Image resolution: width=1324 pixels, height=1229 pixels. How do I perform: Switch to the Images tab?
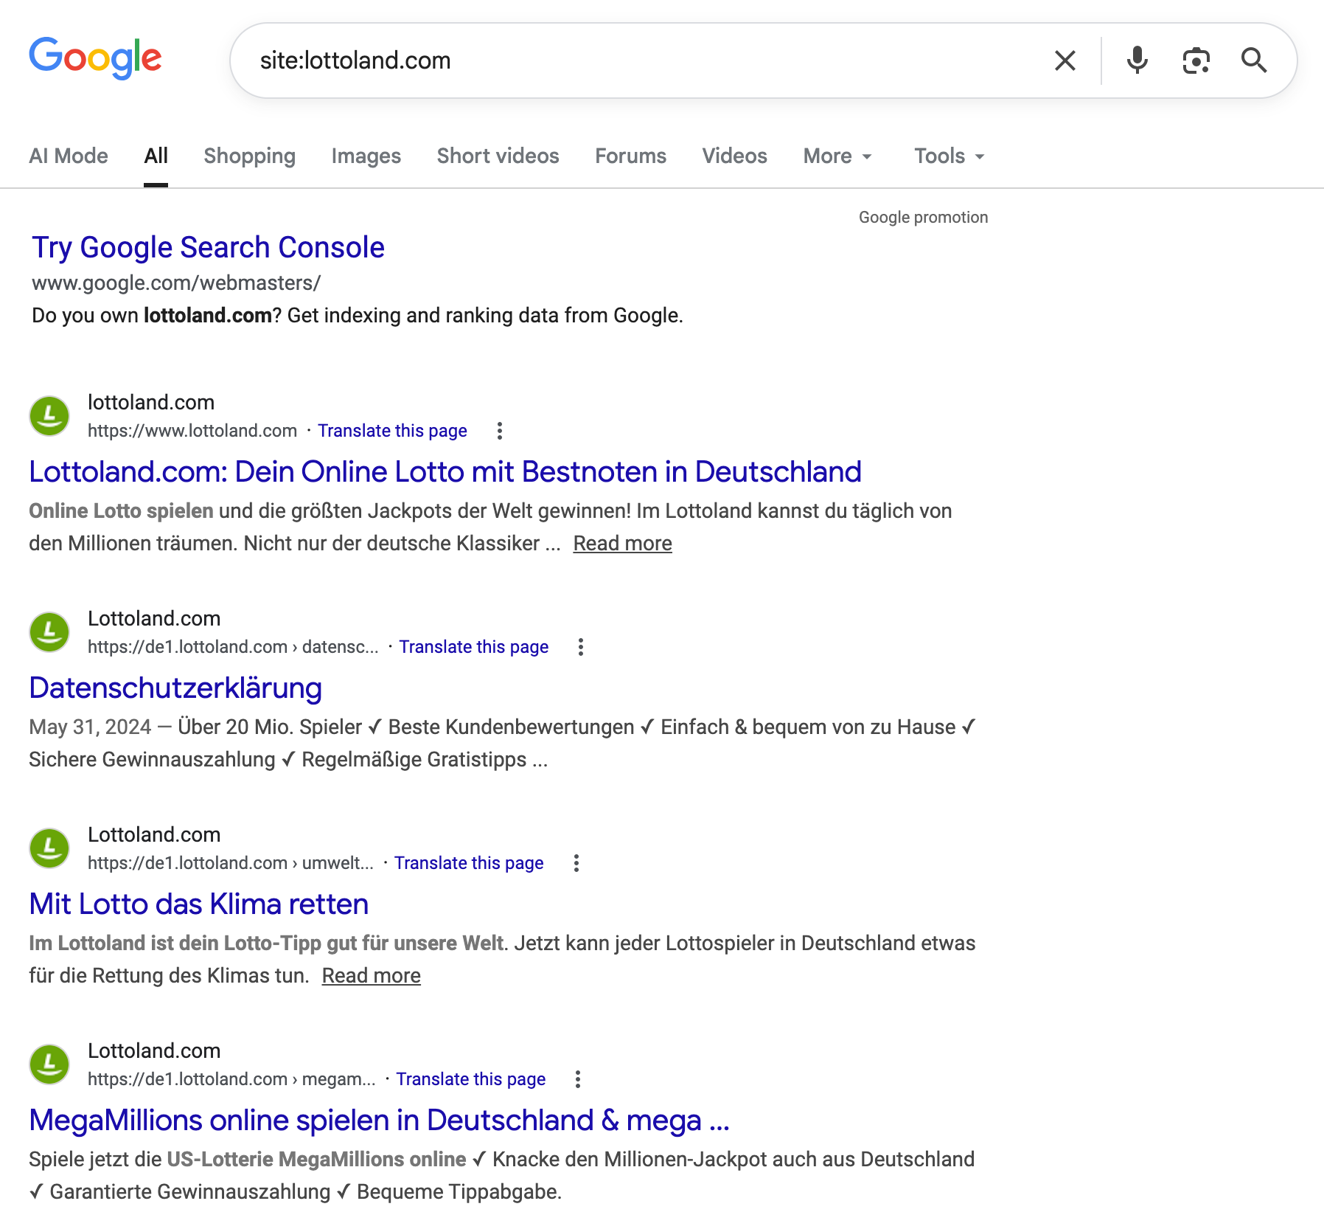coord(366,156)
